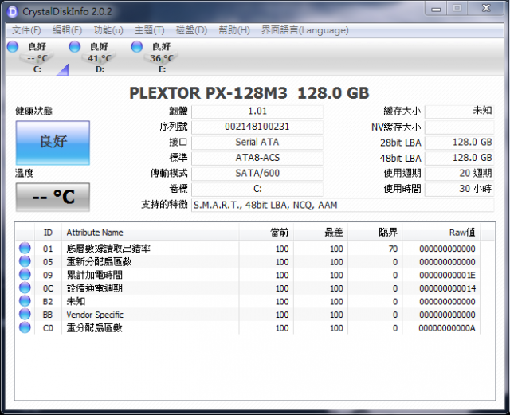The image size is (510, 415).
Task: Click status orb for attribute 0C
Action: (25, 288)
